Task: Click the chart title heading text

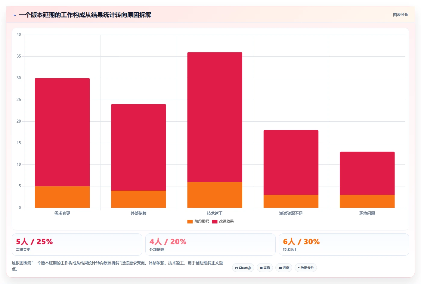Action: coord(85,15)
